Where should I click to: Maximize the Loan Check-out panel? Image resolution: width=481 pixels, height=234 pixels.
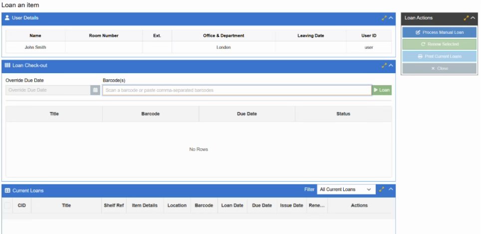384,66
